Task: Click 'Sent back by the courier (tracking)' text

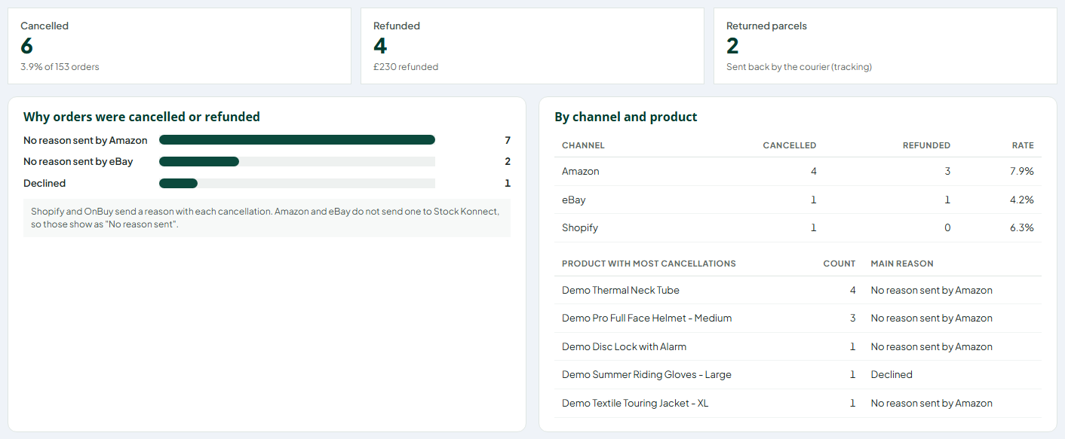Action: pyautogui.click(x=799, y=67)
